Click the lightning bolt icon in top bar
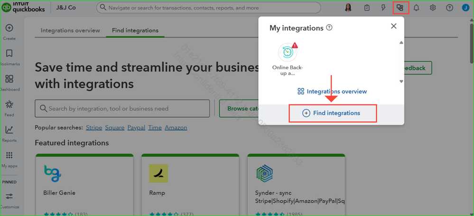 [384, 8]
